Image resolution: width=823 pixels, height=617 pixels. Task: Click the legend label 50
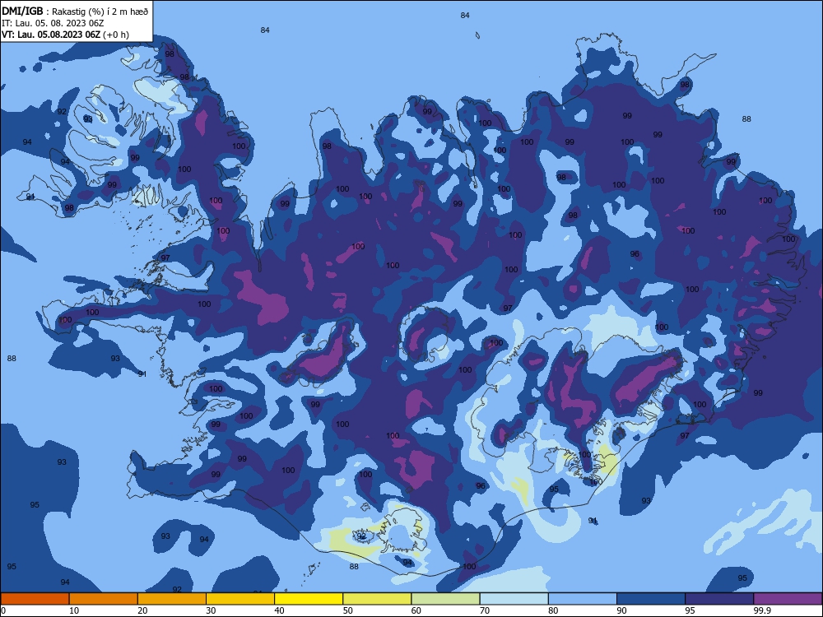pyautogui.click(x=347, y=610)
